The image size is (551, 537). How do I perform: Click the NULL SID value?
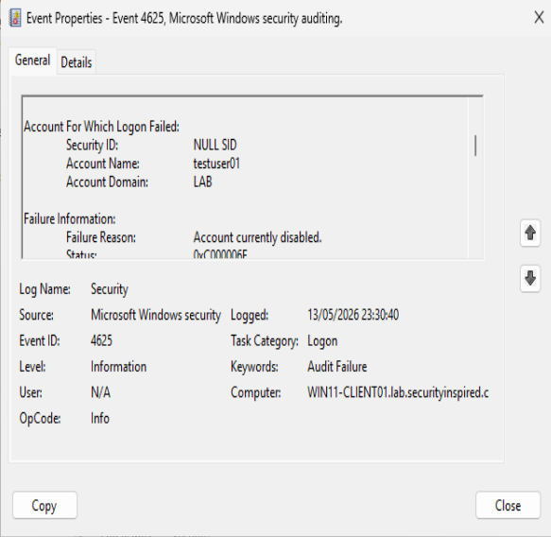point(215,145)
